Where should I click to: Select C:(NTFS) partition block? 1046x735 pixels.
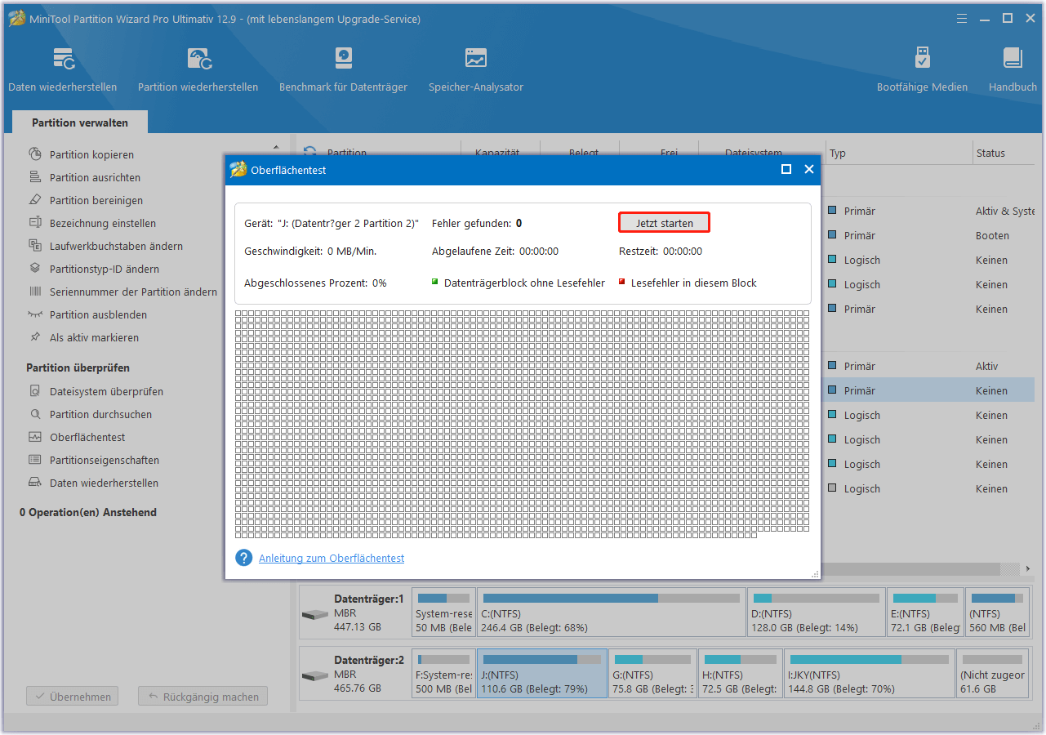coord(611,612)
